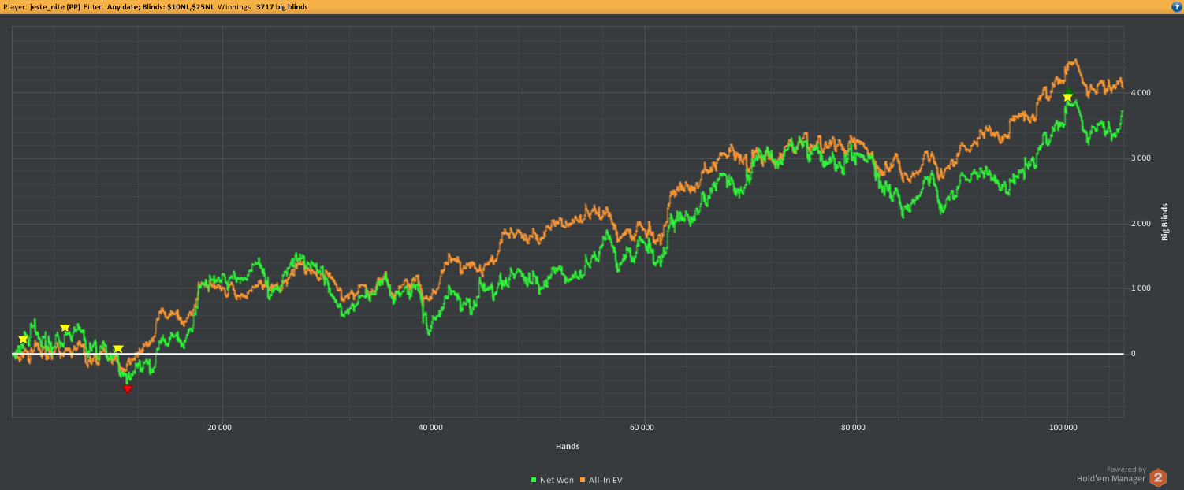Screen dimensions: 1184x490
Task: Click the yellow star marker above 400 big blinds
Action: point(65,328)
